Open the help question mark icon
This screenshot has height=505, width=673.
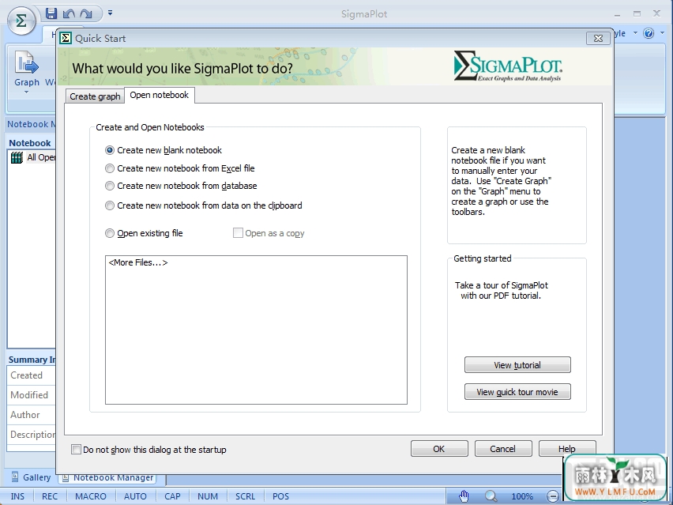click(649, 33)
